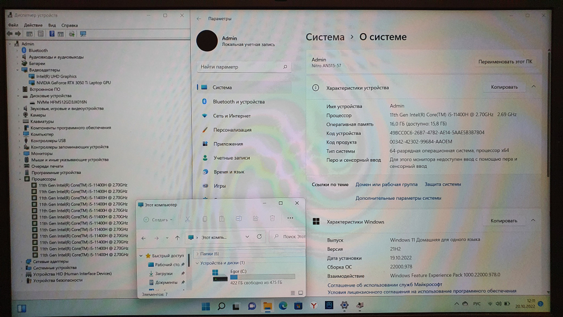Click the Share icon in Explorer toolbar
This screenshot has height=317, width=563.
(256, 218)
